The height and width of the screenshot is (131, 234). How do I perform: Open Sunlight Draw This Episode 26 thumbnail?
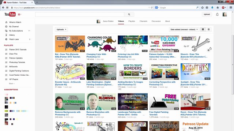click(196, 72)
